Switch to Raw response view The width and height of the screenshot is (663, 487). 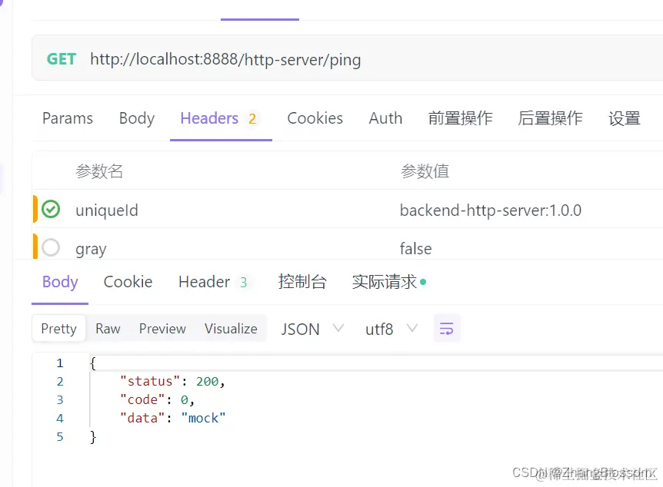(x=108, y=328)
